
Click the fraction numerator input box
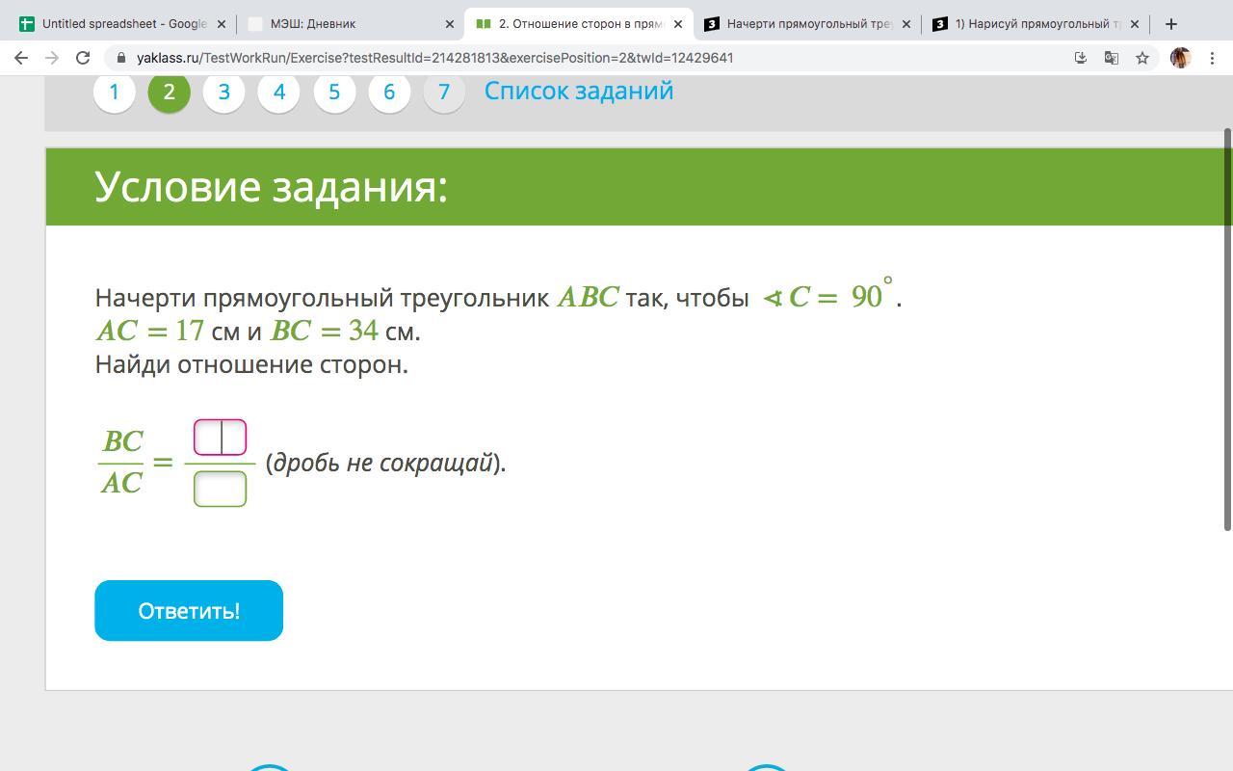pos(220,438)
